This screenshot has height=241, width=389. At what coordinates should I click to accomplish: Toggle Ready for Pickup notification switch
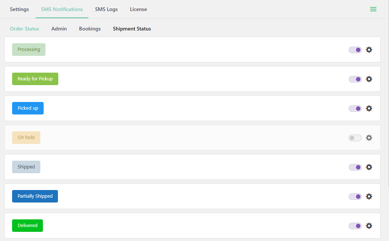(x=355, y=79)
